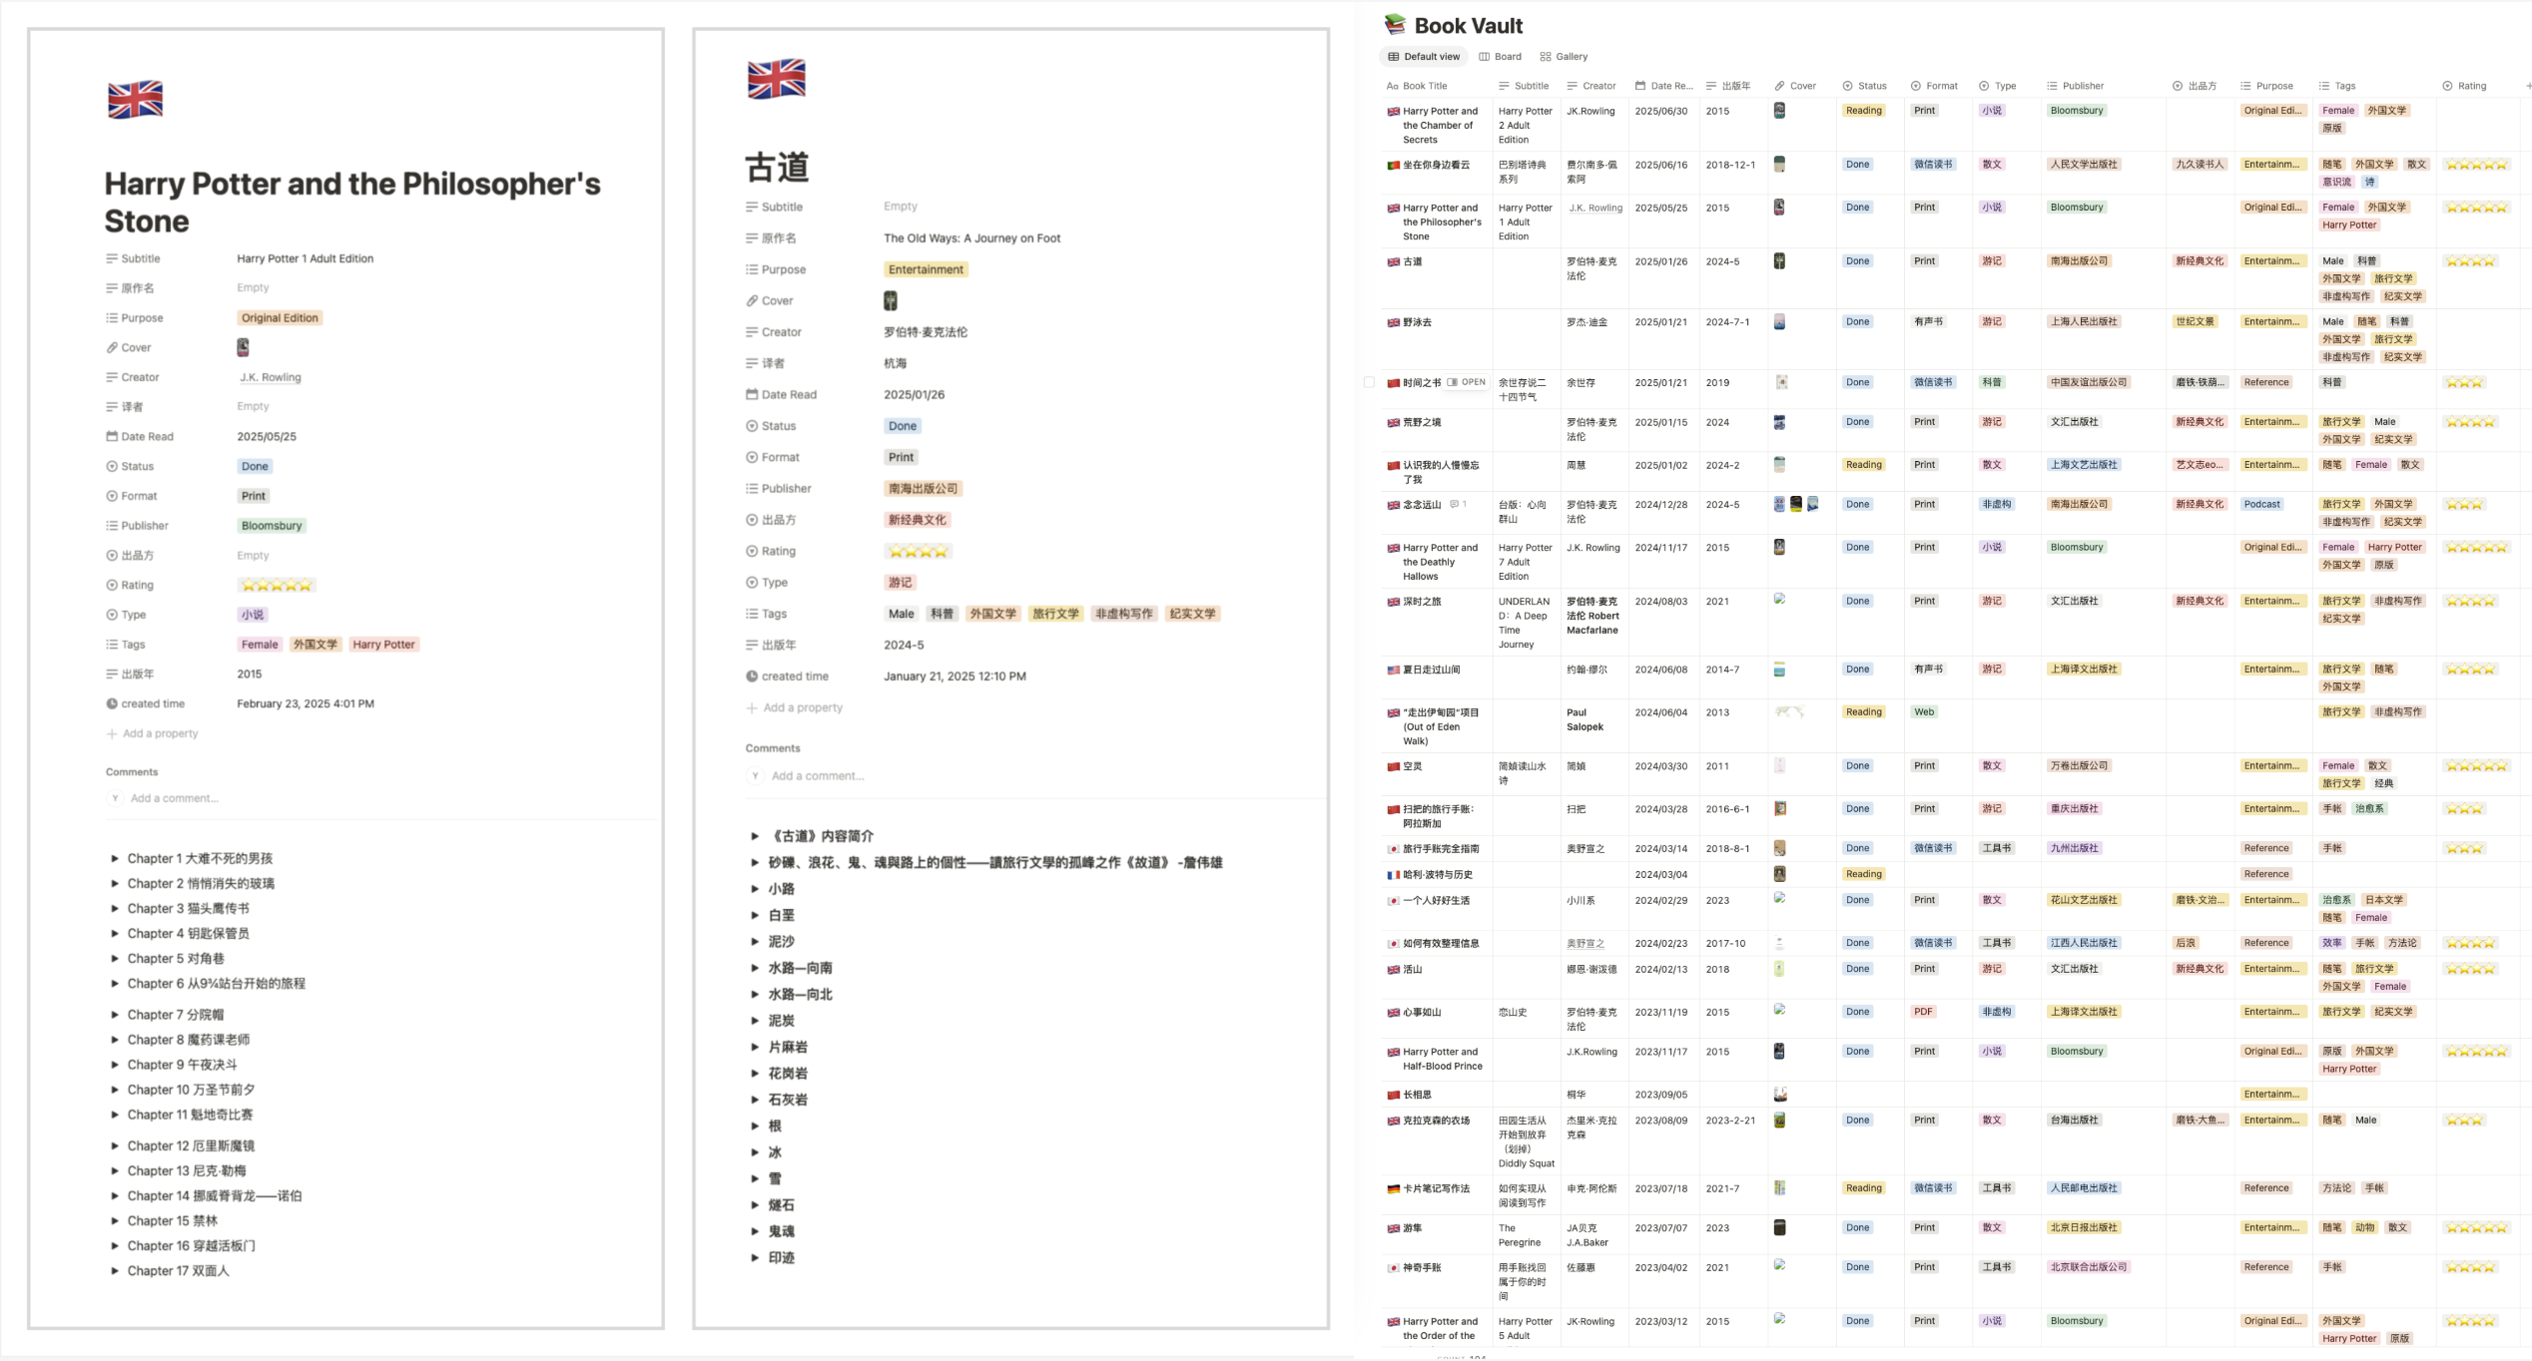This screenshot has width=2532, height=1361.
Task: Click the Book Vault books emoji icon
Action: [1395, 25]
